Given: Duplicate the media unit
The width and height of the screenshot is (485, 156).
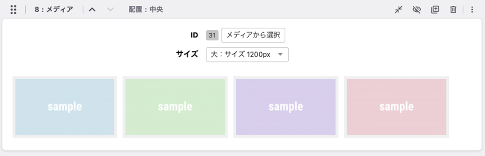Looking at the screenshot, I should 435,10.
